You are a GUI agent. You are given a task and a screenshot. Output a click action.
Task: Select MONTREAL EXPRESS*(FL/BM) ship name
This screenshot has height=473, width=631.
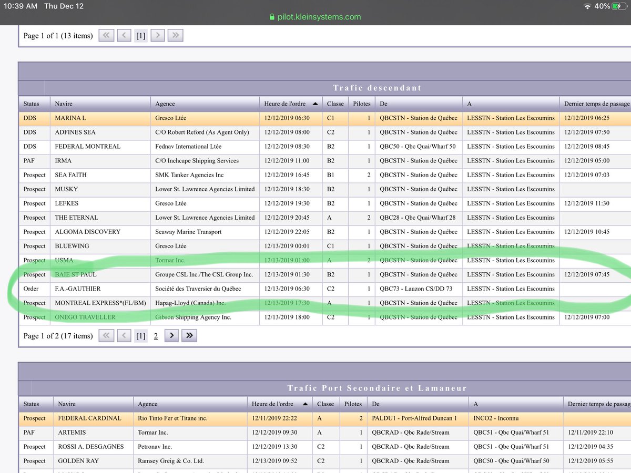click(x=100, y=303)
